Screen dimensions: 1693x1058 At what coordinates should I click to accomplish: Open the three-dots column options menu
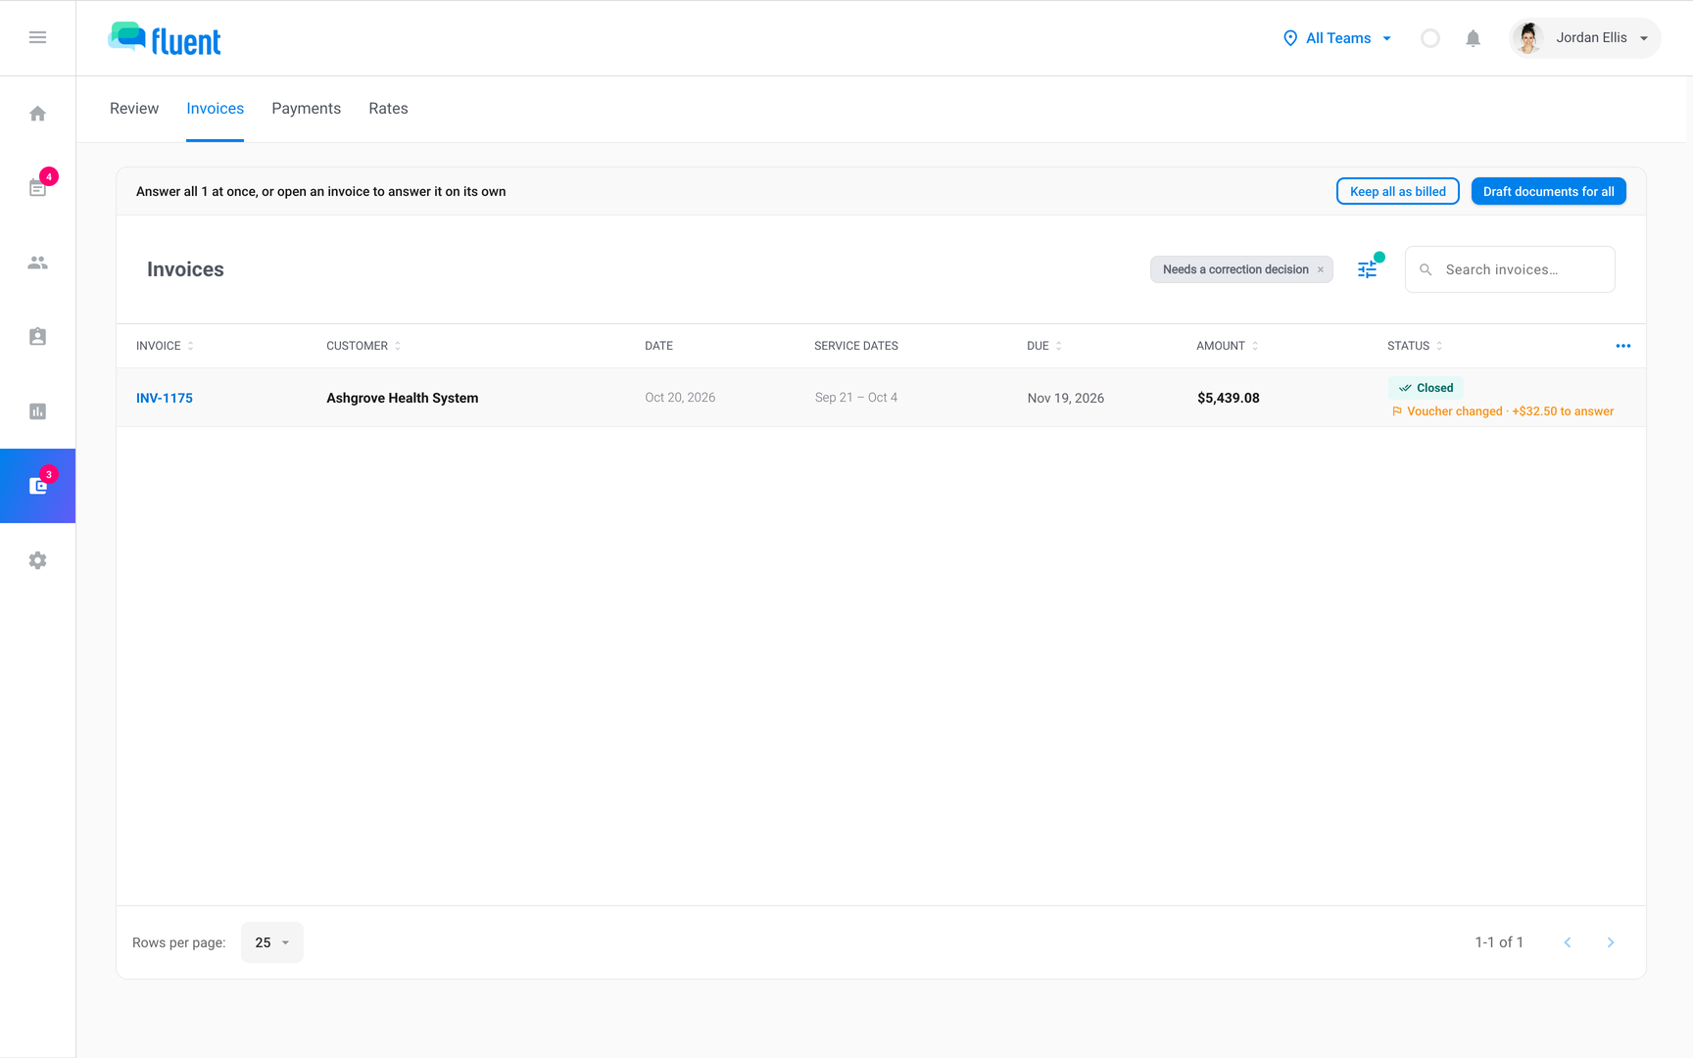click(x=1623, y=346)
